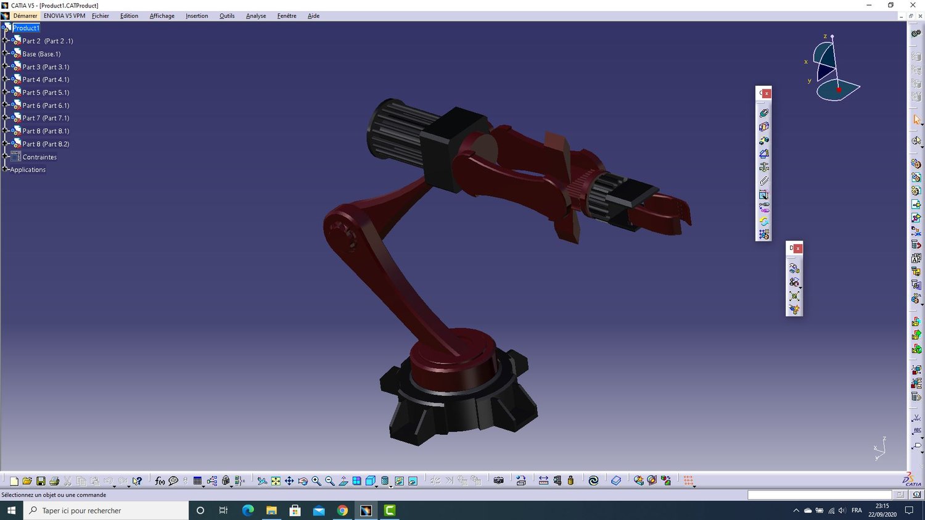Click the Create Multi-View icon
This screenshot has width=925, height=520.
357,481
